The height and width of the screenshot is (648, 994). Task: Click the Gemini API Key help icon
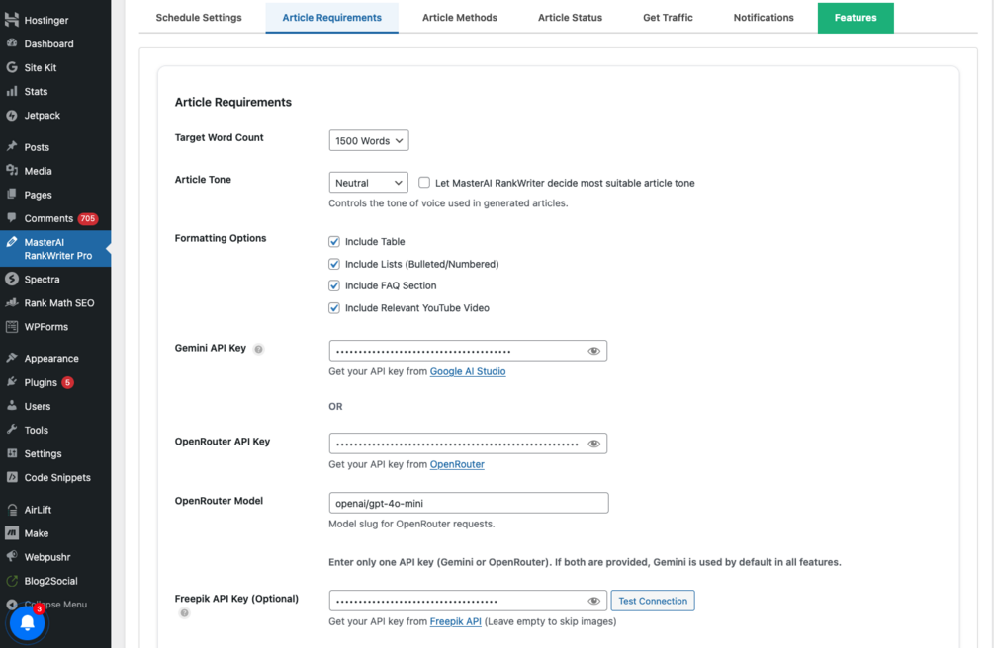click(x=258, y=349)
